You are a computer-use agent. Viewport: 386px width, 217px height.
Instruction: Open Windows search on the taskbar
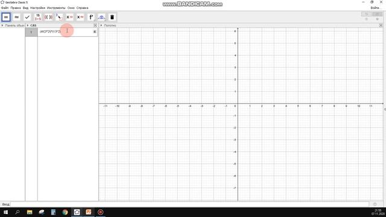(17, 212)
